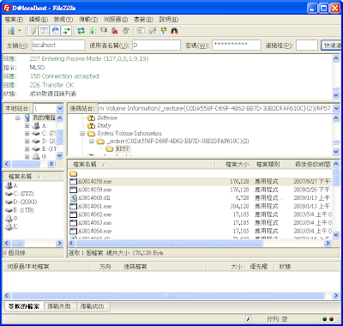This screenshot has width=343, height=326.
Task: Toggle directory comparison magnifier icon
Action: (152, 31)
